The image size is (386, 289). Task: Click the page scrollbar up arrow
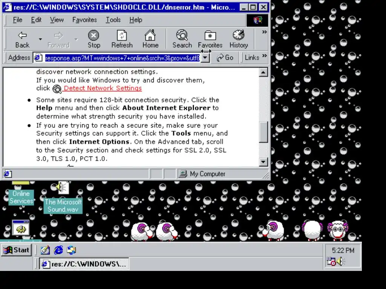point(263,73)
